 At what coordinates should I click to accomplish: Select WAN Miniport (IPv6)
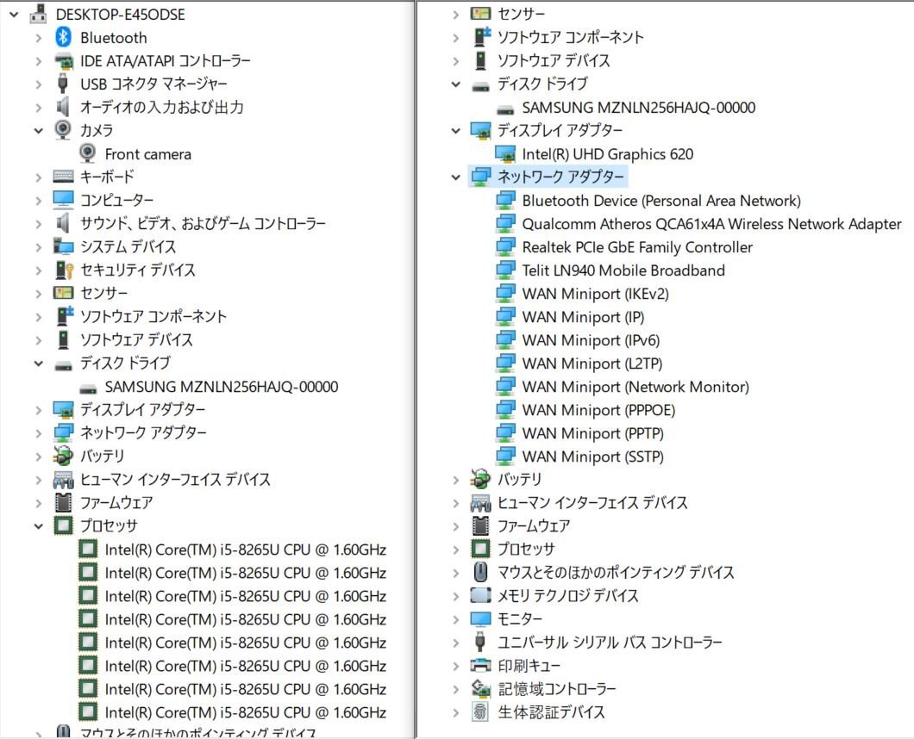pos(591,340)
